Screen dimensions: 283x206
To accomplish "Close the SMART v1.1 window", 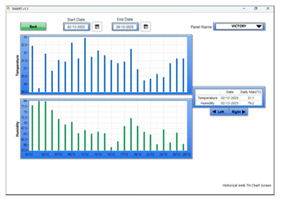I will tap(268, 8).
